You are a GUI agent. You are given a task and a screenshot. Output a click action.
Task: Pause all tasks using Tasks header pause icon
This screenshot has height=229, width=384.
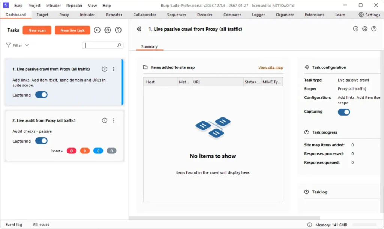(x=97, y=30)
